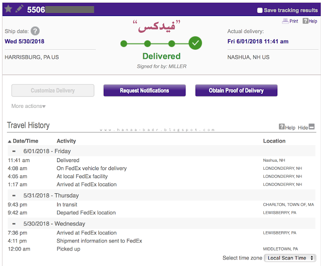Viewport: 321px width, 266px height.
Task: Click the Ship date question mark icon
Action: coord(35,31)
